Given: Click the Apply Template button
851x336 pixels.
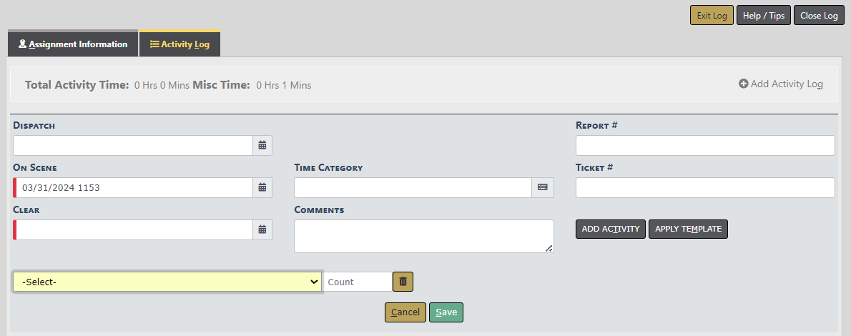Looking at the screenshot, I should (688, 229).
